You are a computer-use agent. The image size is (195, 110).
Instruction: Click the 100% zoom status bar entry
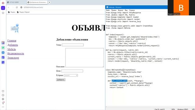(173, 109)
